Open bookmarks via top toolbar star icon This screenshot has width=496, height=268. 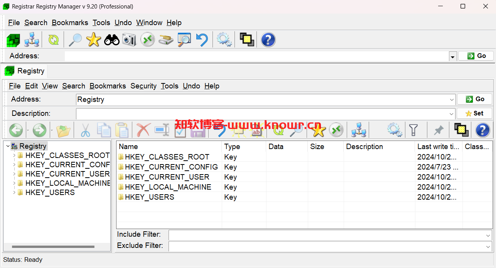(93, 40)
